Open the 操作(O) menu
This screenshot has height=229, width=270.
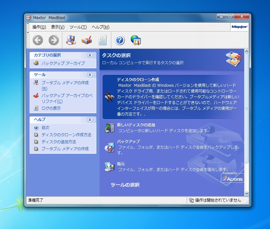pos(39,27)
